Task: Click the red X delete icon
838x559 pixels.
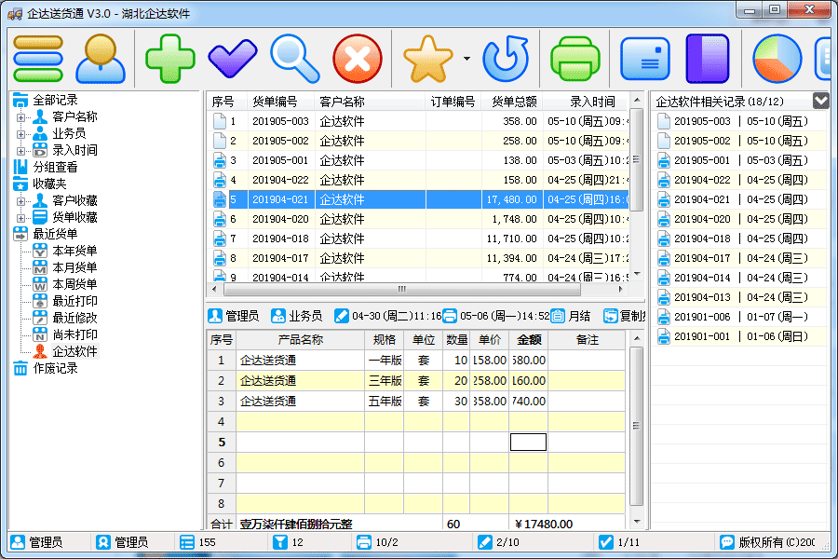Action: pos(358,59)
